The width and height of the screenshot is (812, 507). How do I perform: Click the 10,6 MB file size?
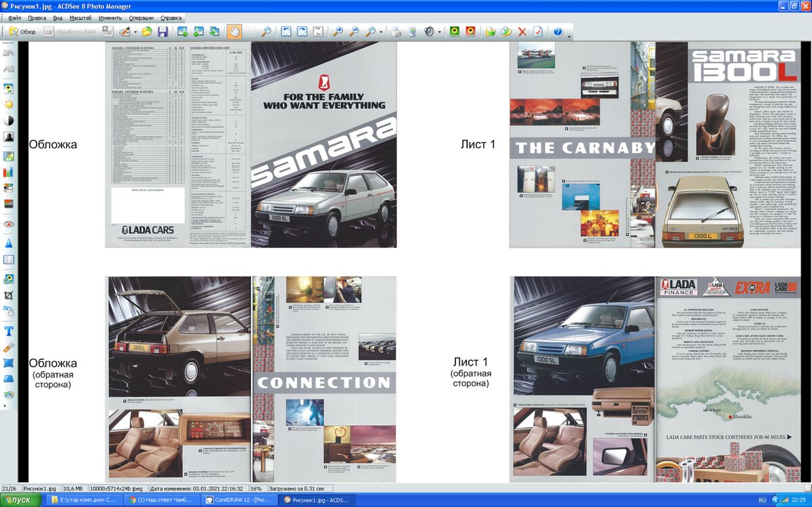pyautogui.click(x=75, y=488)
